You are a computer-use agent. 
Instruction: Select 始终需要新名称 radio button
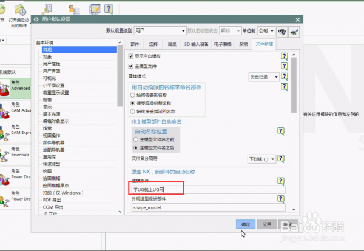[133, 95]
